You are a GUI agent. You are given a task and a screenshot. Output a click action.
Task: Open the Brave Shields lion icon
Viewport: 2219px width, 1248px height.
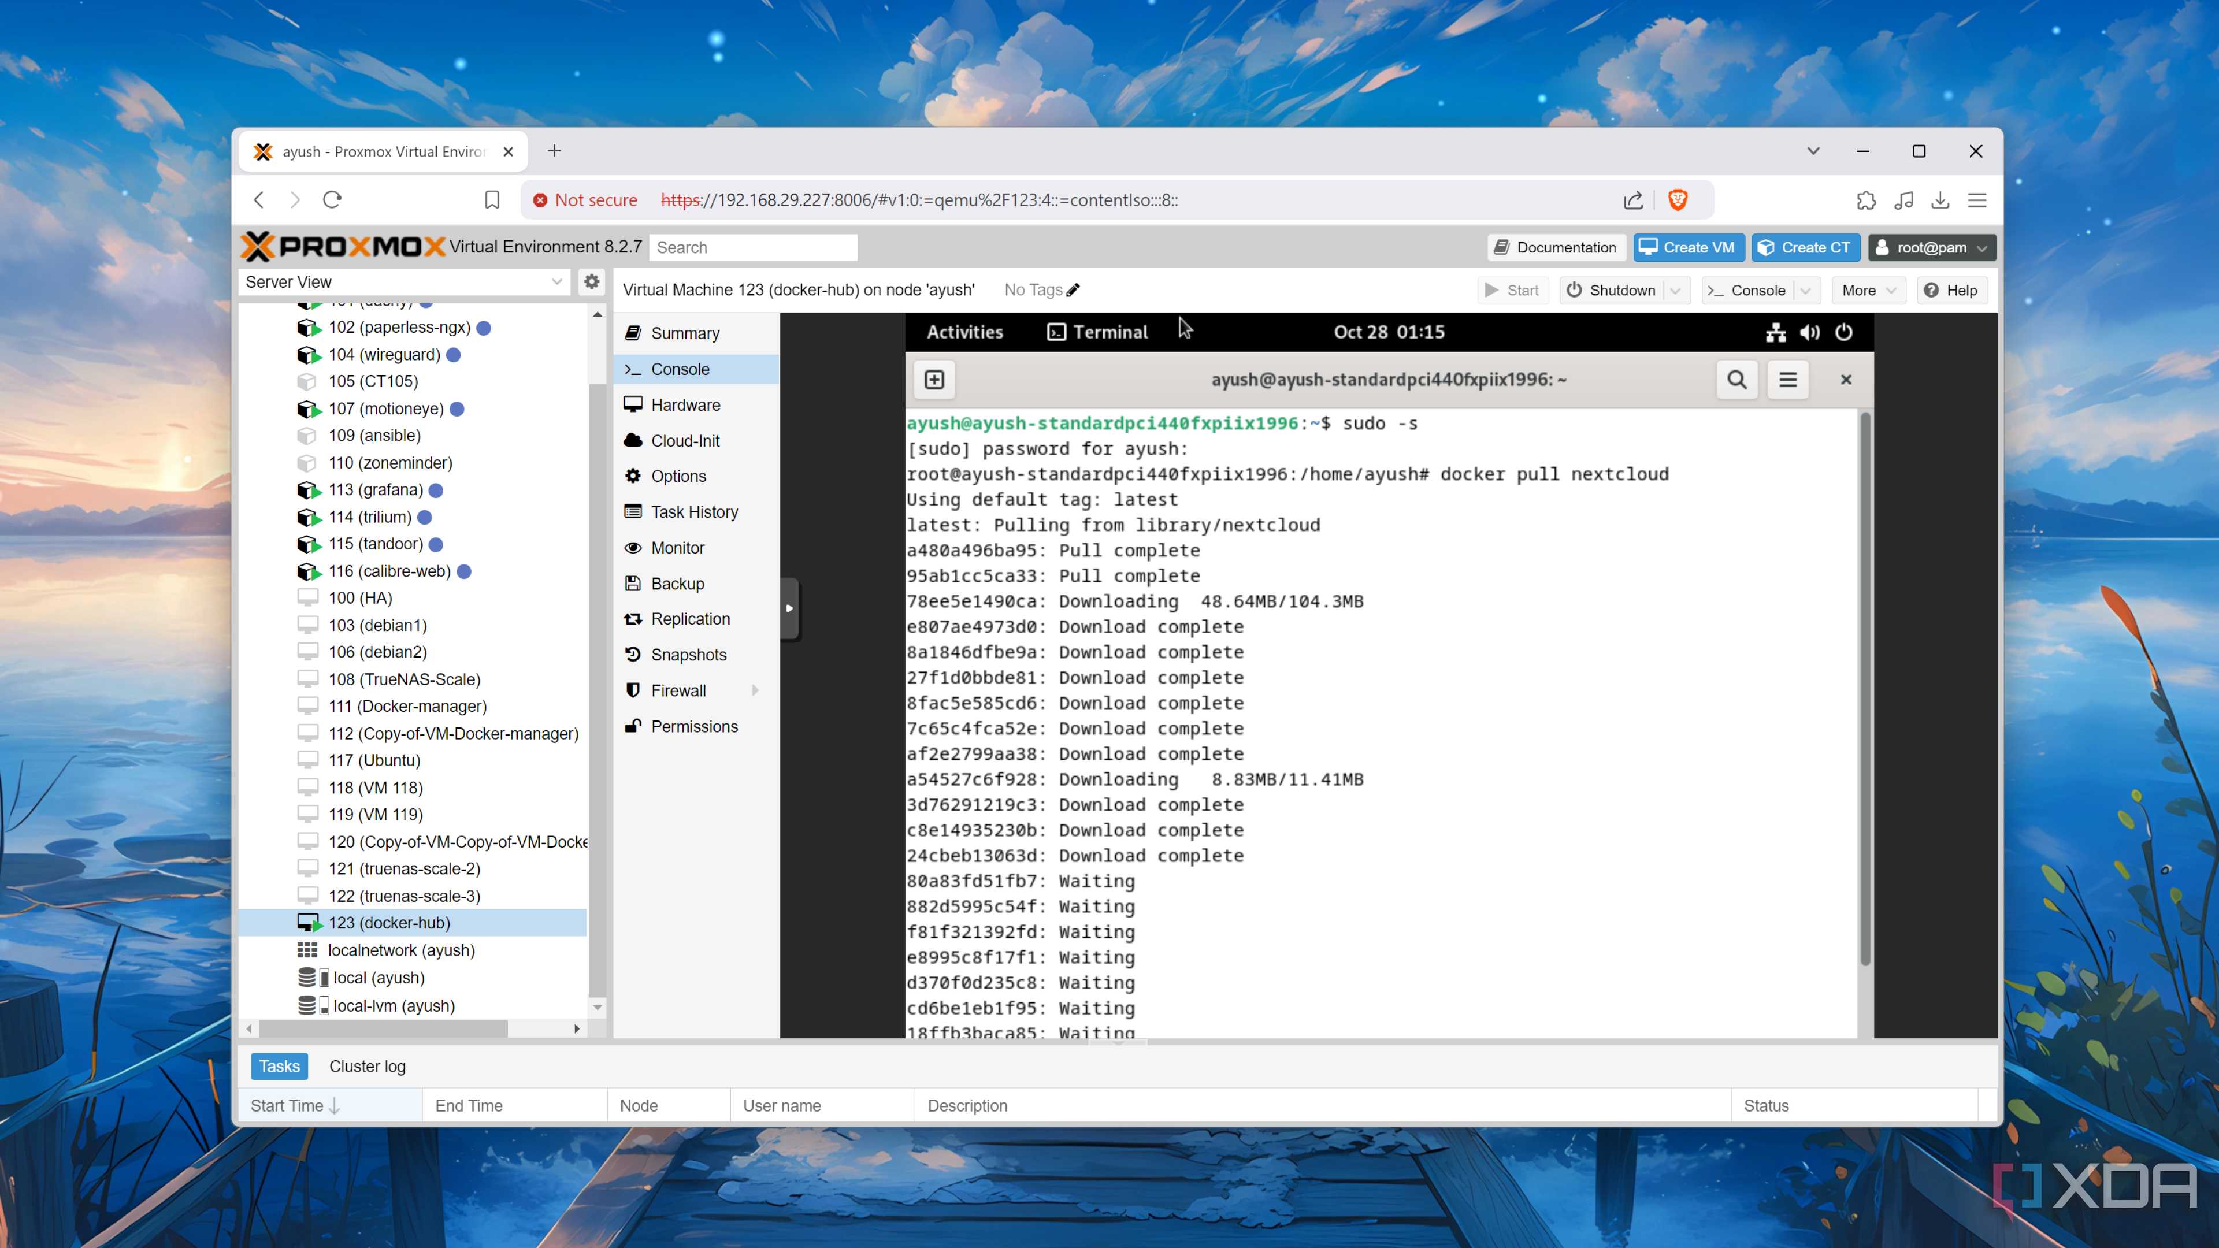tap(1677, 200)
